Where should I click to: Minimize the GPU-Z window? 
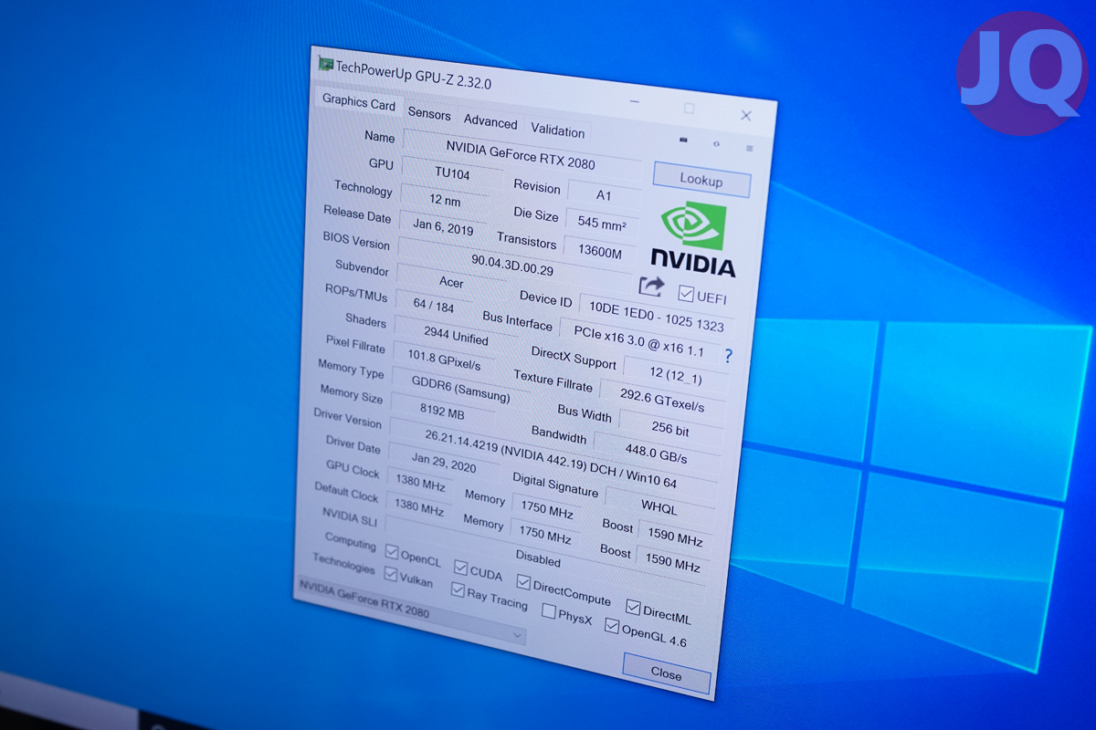coord(633,102)
